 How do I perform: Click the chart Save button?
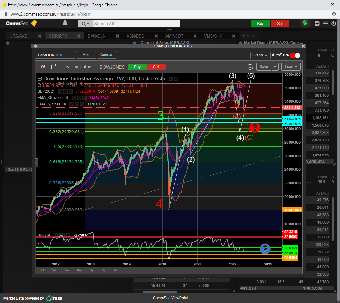point(264,67)
